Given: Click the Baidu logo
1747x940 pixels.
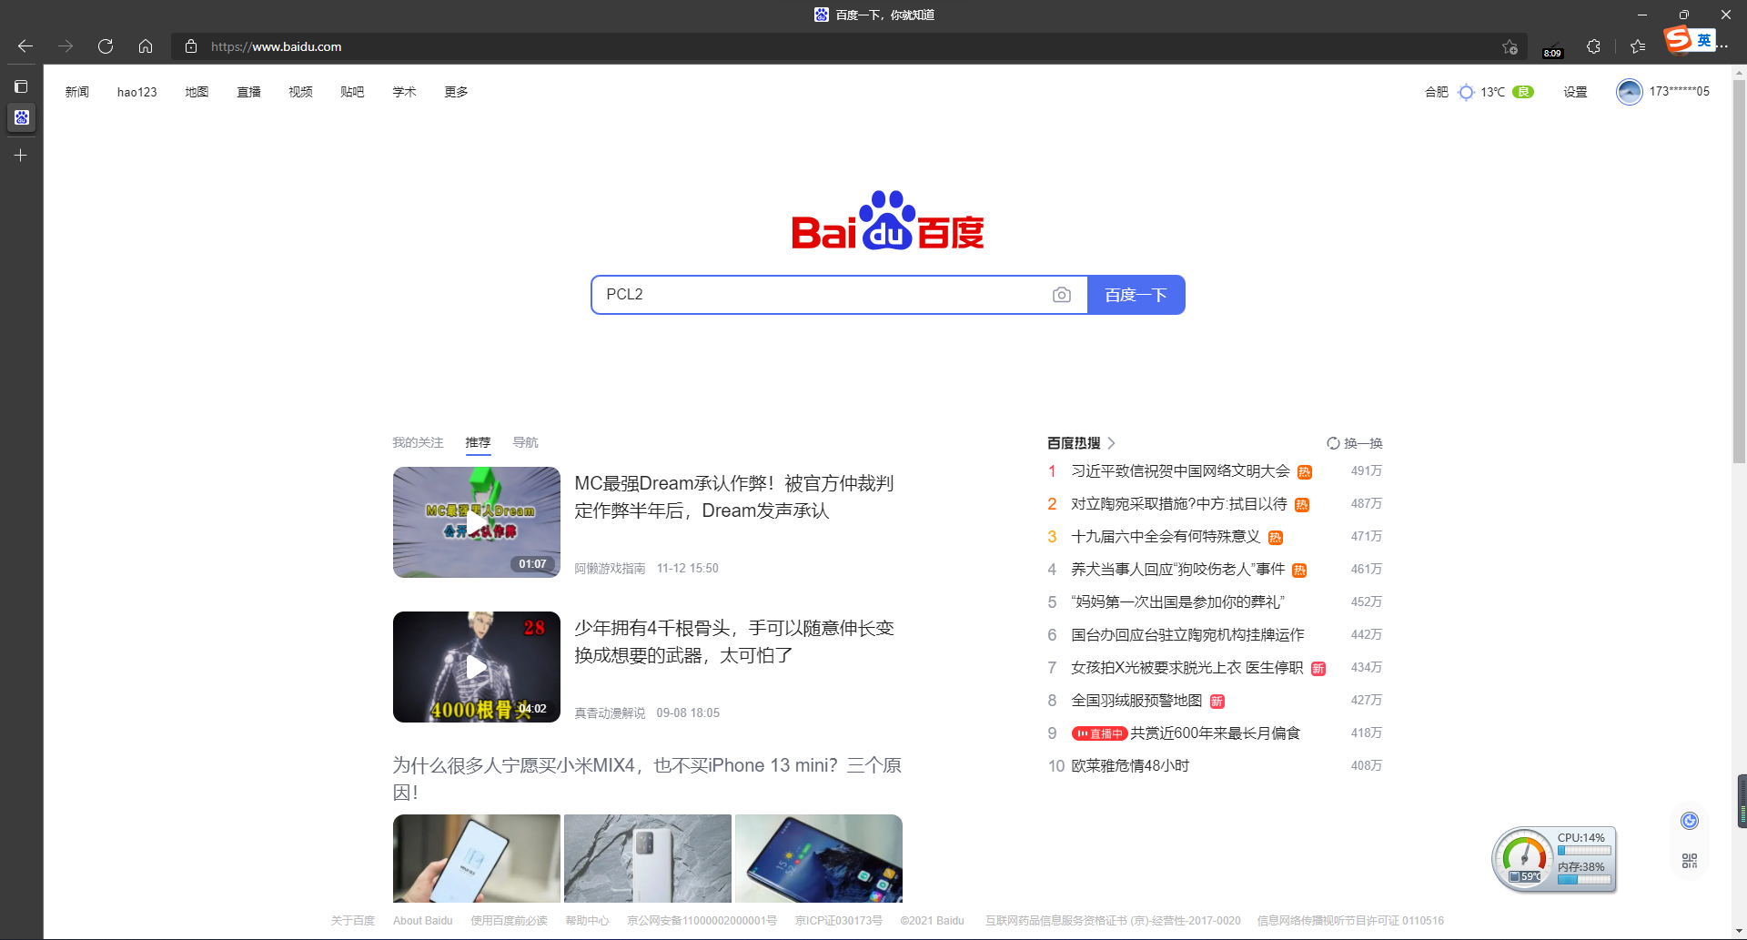Looking at the screenshot, I should [887, 220].
